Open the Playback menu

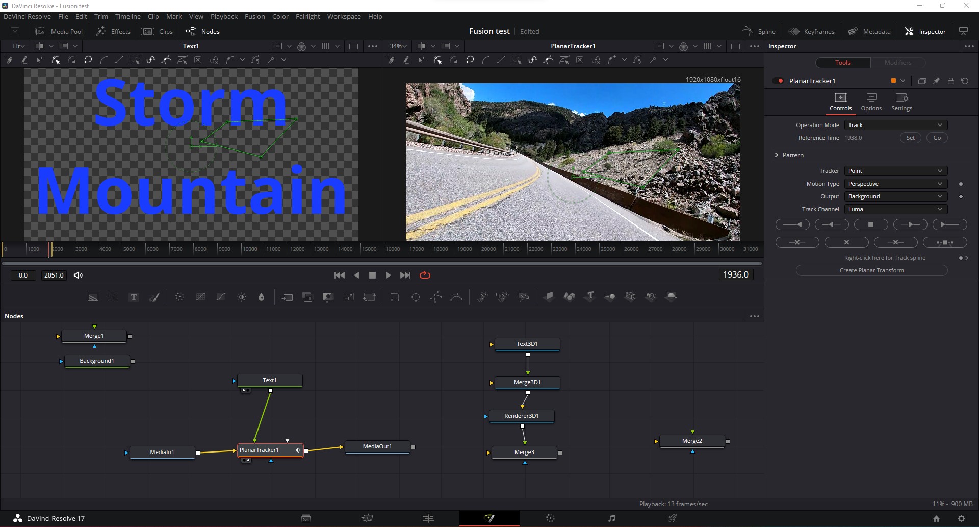point(224,16)
